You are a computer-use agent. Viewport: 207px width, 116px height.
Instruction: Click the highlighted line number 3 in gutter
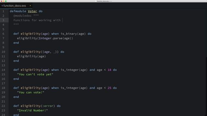click(x=3, y=20)
